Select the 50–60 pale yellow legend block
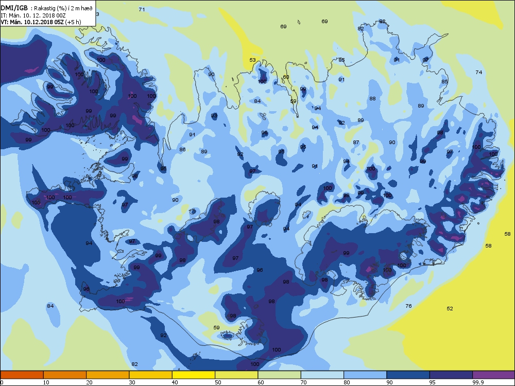515x386 pixels. 236,375
